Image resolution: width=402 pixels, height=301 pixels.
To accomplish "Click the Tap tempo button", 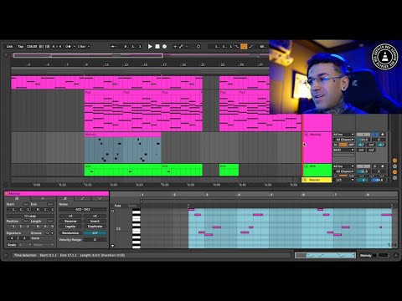I will coord(21,47).
